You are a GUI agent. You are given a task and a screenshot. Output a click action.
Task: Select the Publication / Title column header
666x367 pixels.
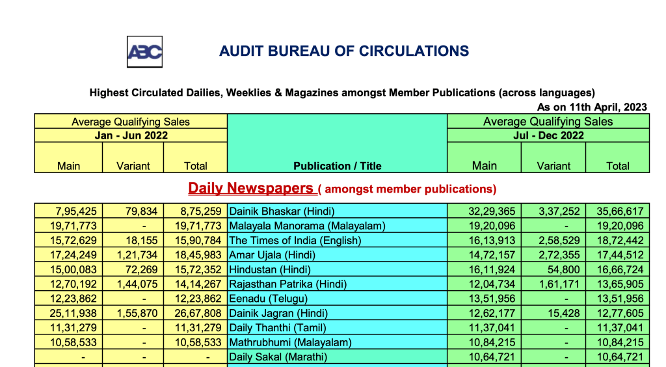(337, 166)
